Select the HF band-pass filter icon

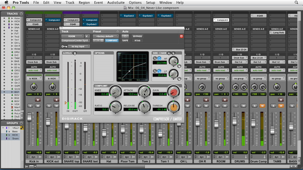[x=155, y=59]
